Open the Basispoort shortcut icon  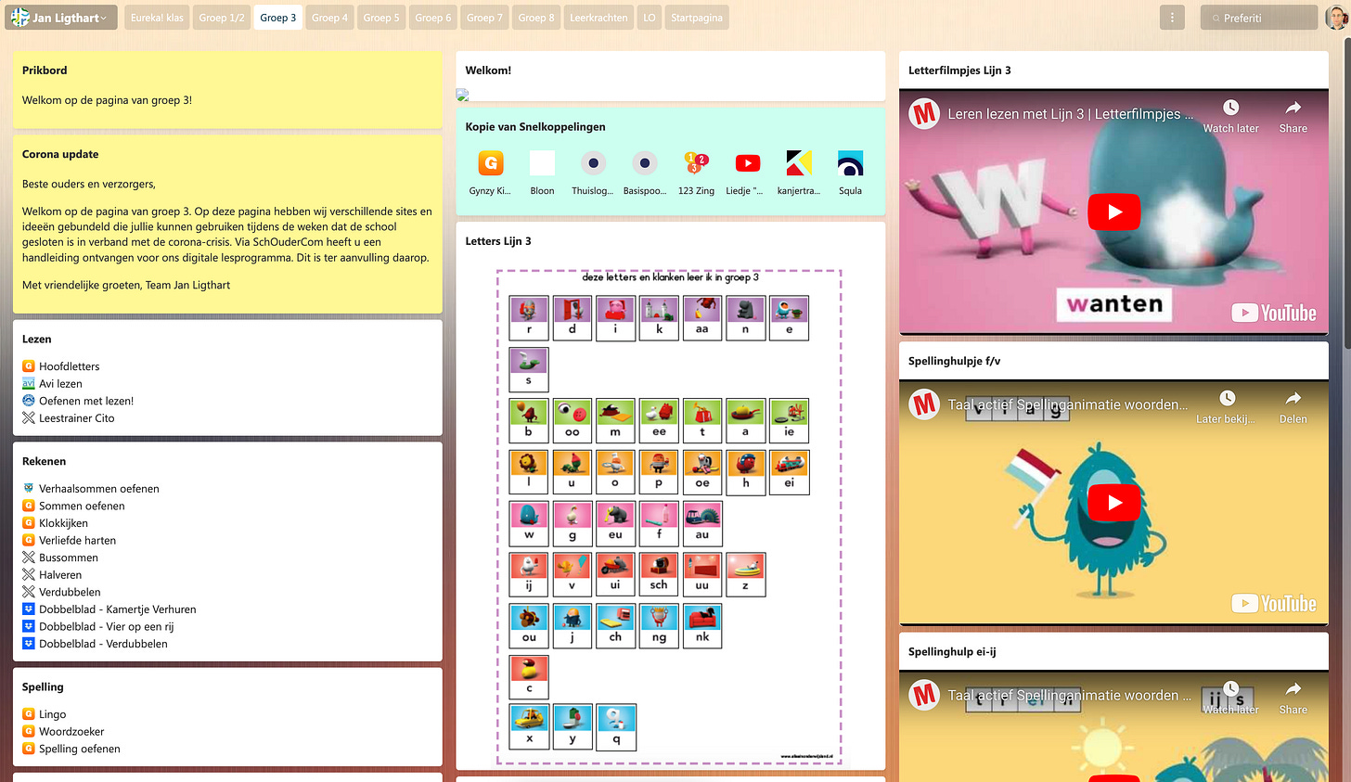(645, 163)
